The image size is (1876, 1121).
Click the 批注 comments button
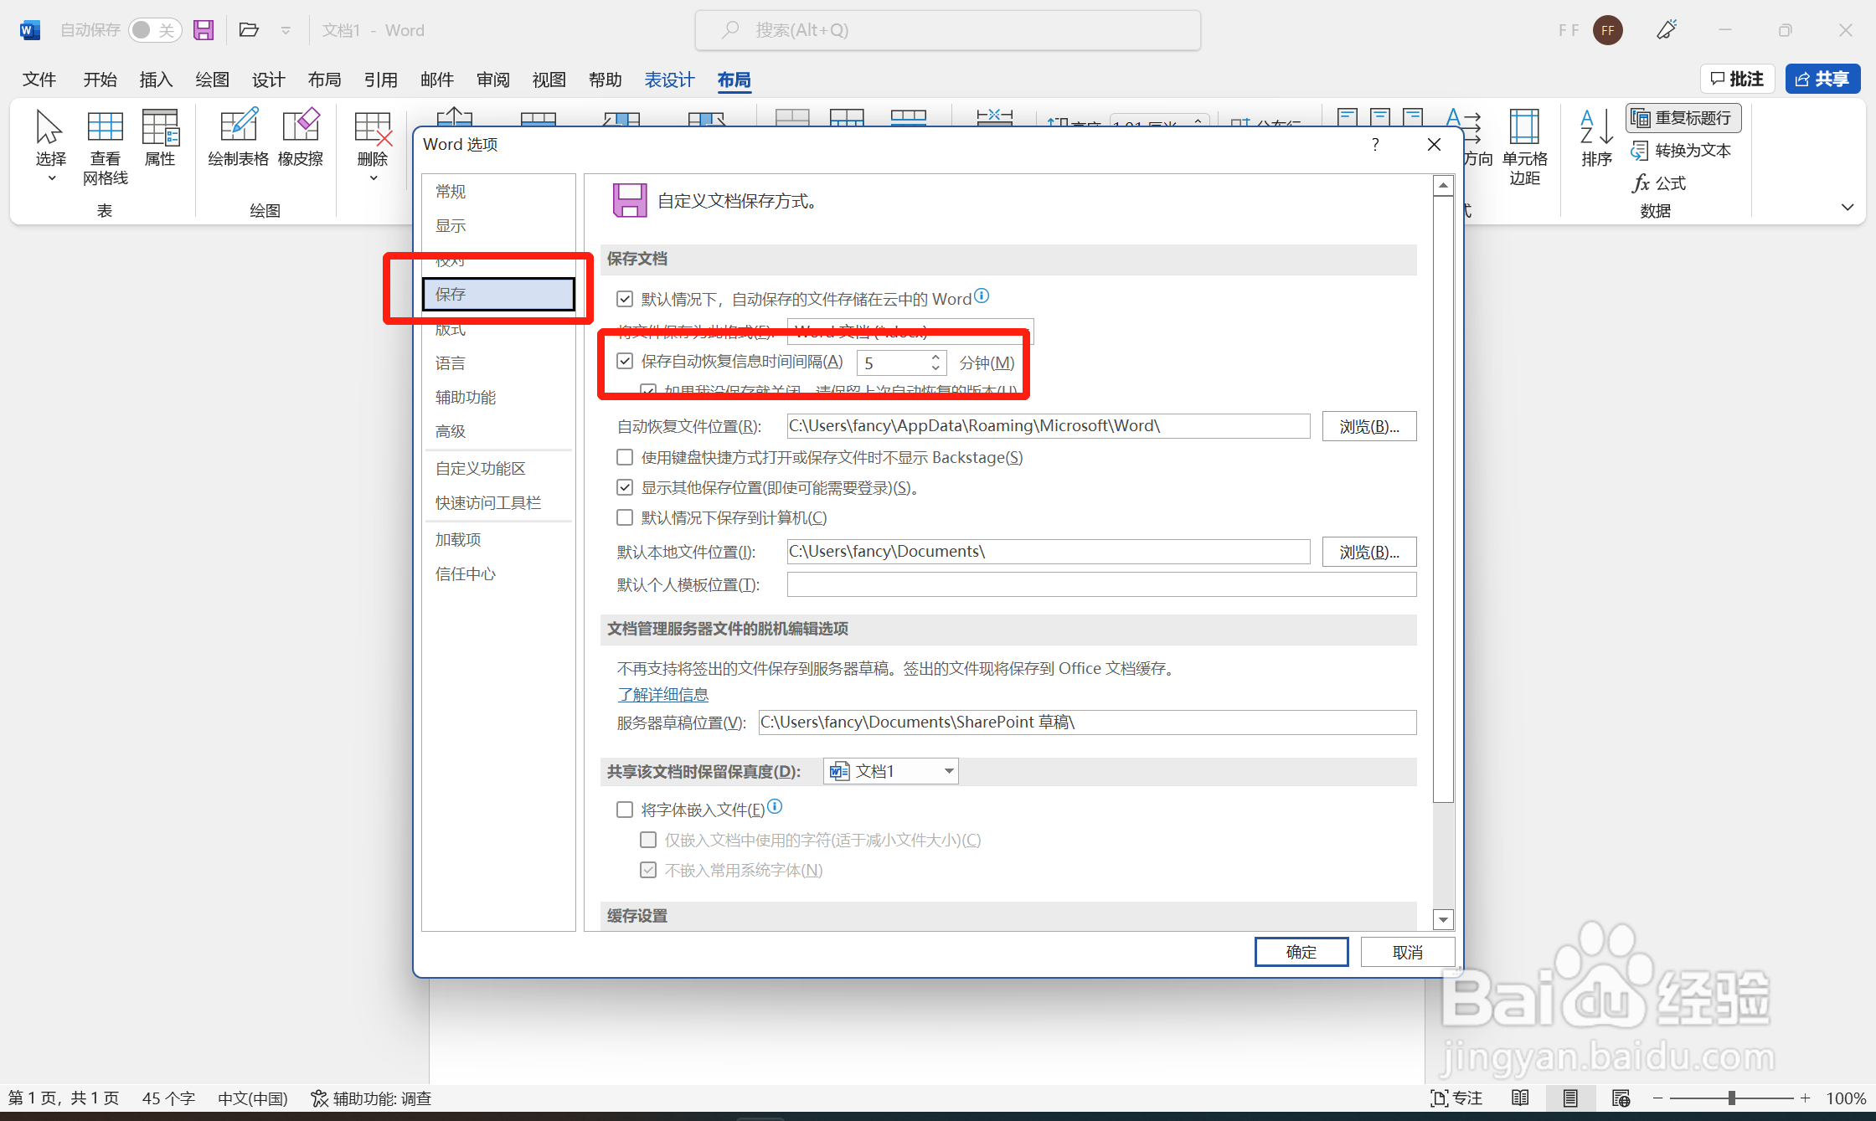1737,79
